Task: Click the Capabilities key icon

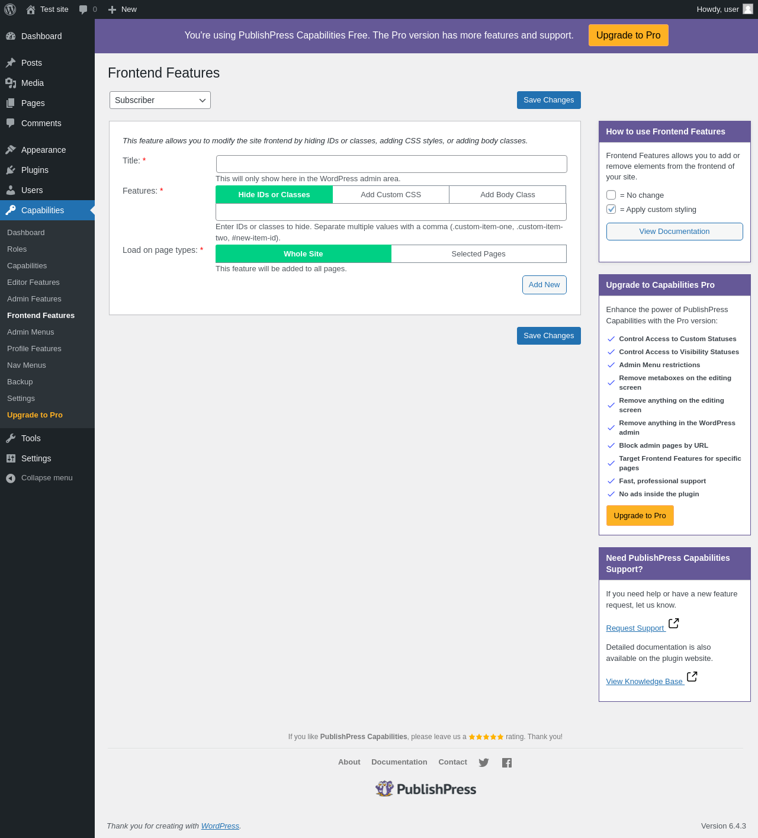Action: [11, 210]
